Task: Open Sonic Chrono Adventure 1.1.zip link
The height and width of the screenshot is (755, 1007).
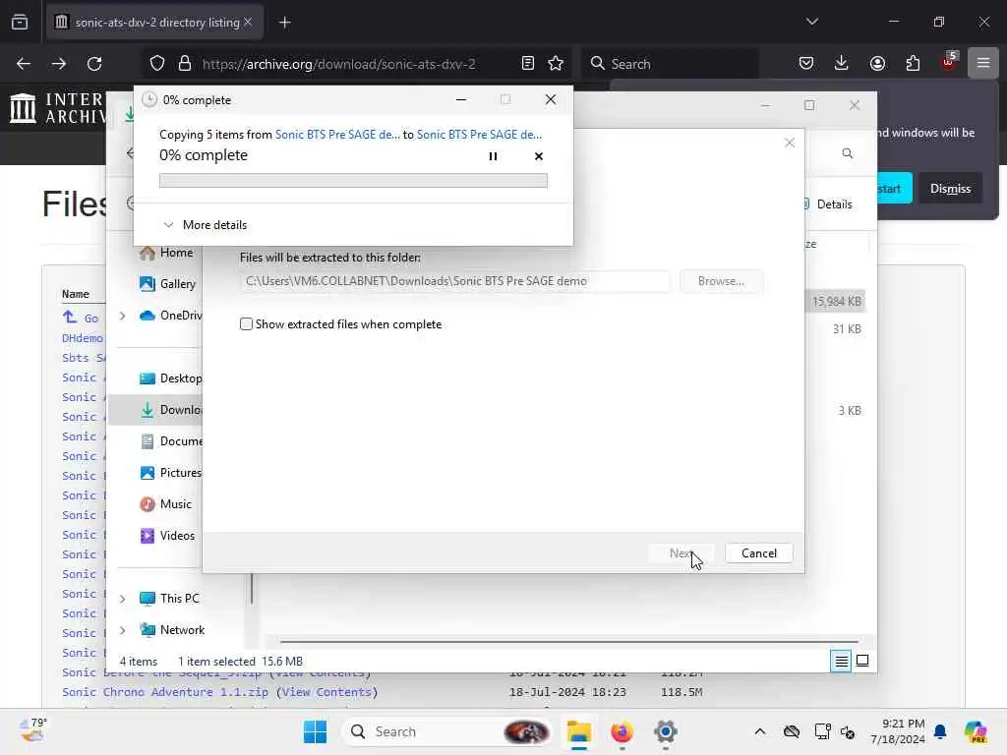Action: pos(165,692)
